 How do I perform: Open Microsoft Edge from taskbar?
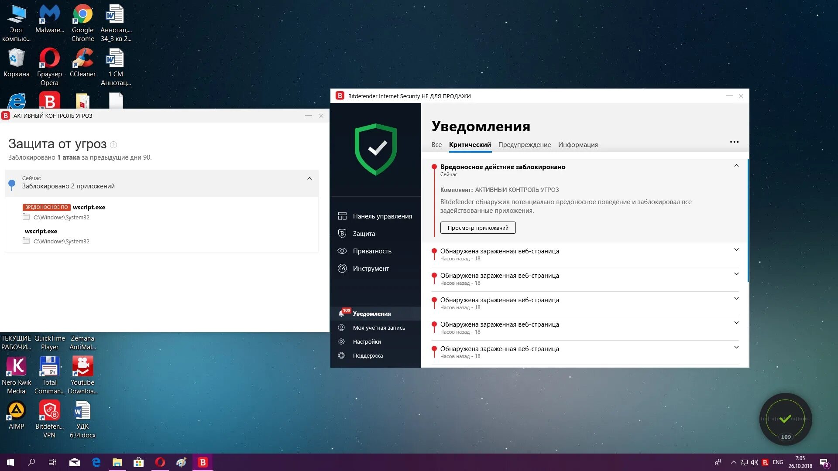96,462
